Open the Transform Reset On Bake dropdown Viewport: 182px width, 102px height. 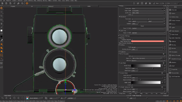click(148, 28)
